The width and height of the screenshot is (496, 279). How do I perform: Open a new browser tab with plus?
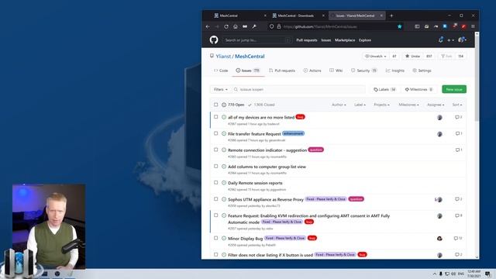[x=391, y=15]
